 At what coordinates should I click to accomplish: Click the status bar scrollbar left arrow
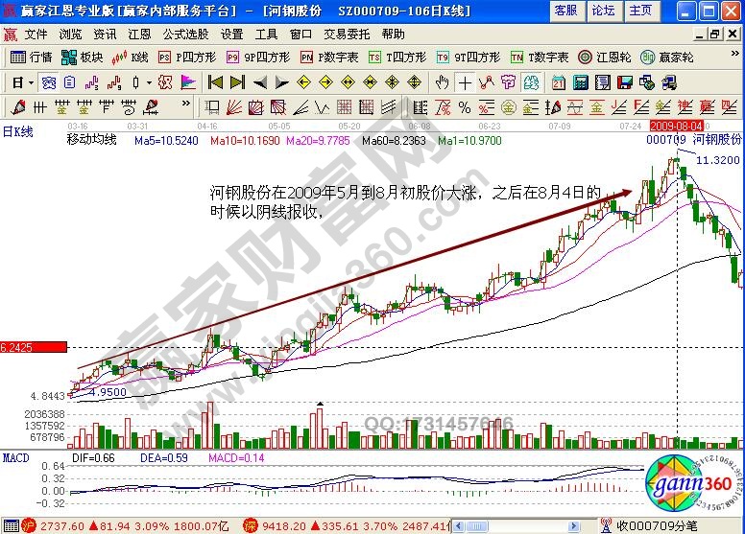click(x=459, y=526)
